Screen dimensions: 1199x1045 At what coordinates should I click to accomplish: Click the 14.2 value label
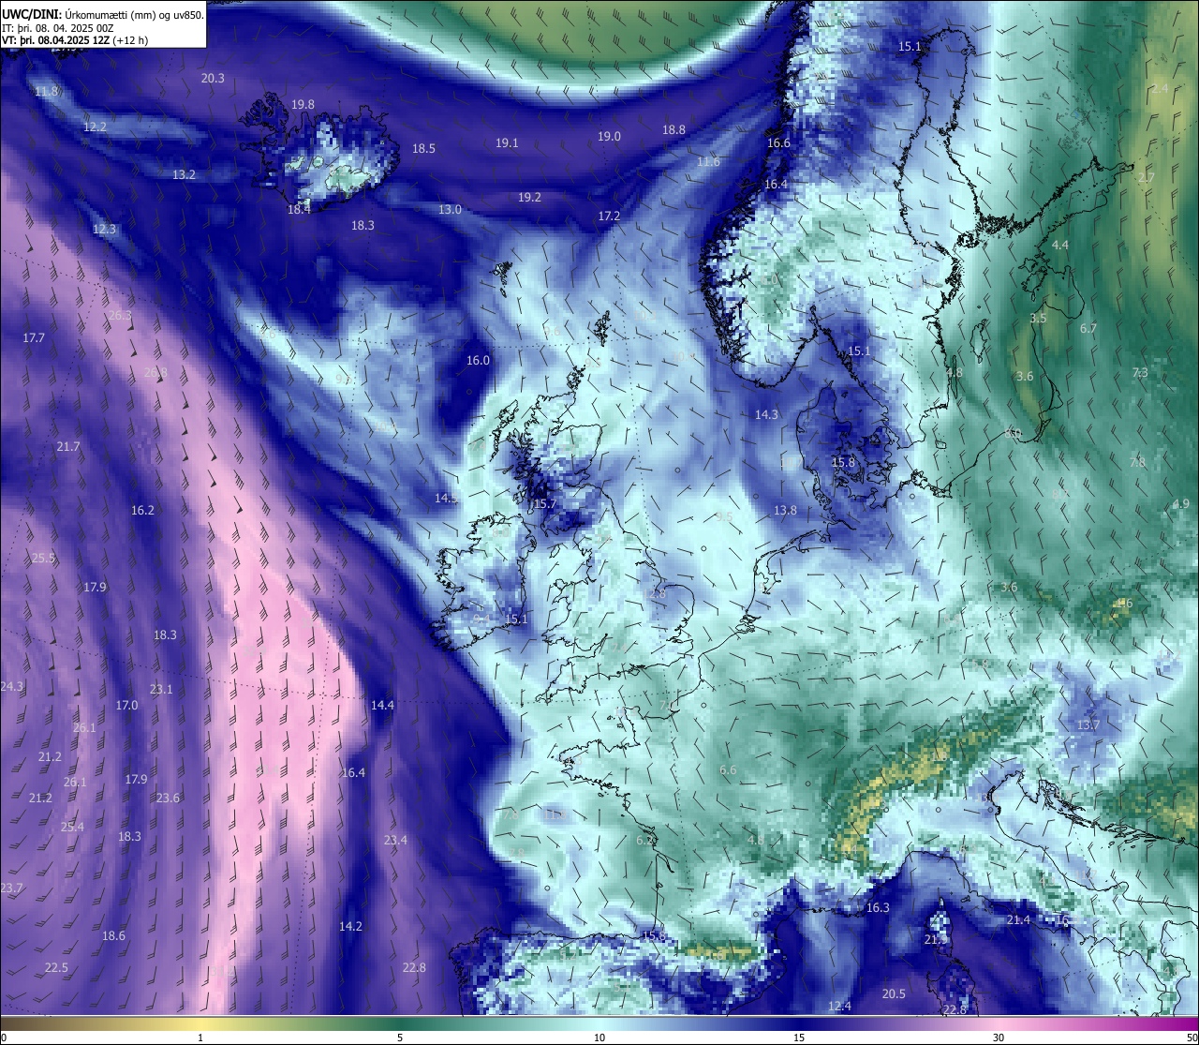click(350, 927)
